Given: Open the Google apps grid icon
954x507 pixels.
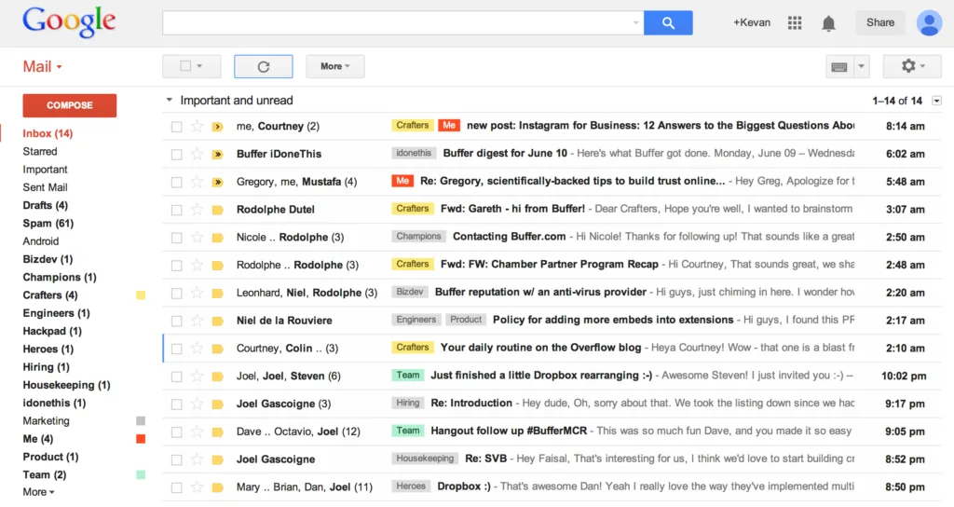Looking at the screenshot, I should [x=795, y=23].
